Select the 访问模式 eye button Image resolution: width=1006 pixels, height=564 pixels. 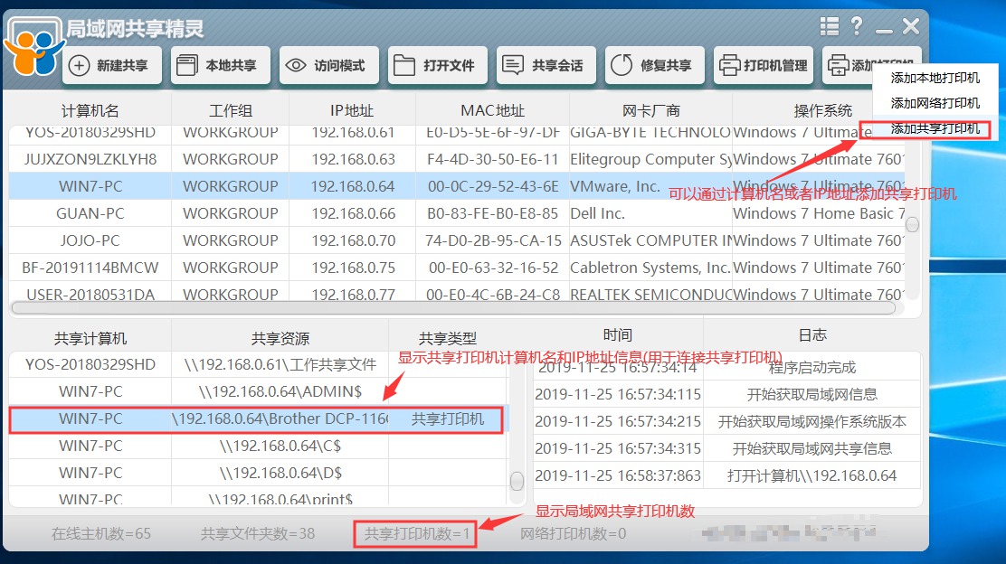328,65
